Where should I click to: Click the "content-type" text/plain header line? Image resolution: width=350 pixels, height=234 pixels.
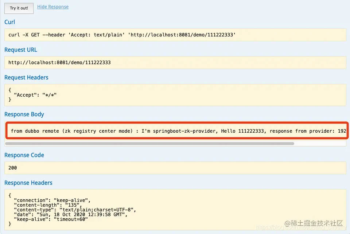click(x=75, y=210)
